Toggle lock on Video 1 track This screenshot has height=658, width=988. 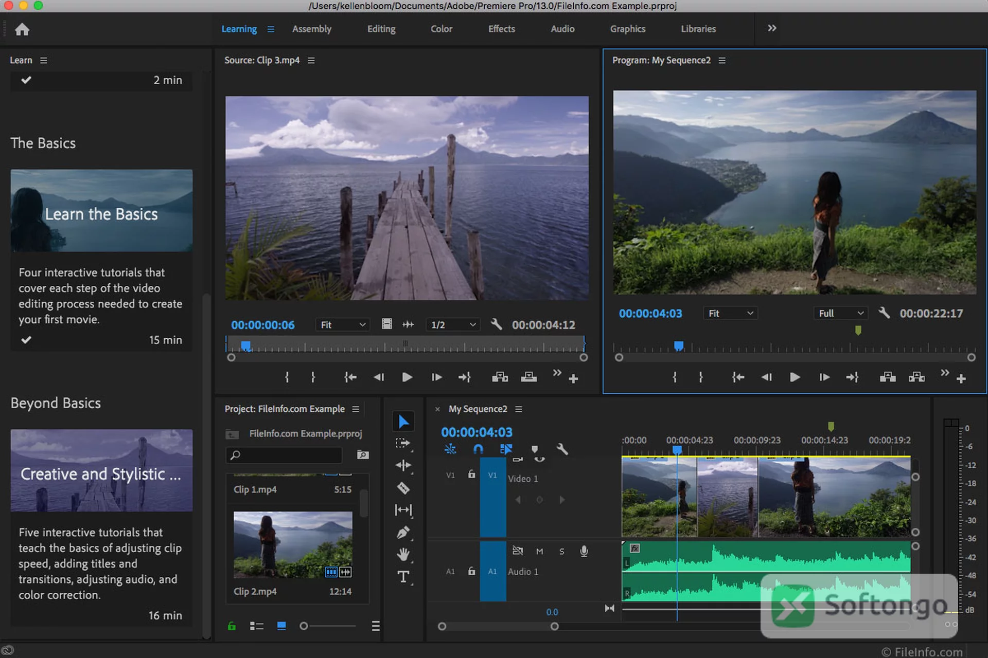pos(471,474)
